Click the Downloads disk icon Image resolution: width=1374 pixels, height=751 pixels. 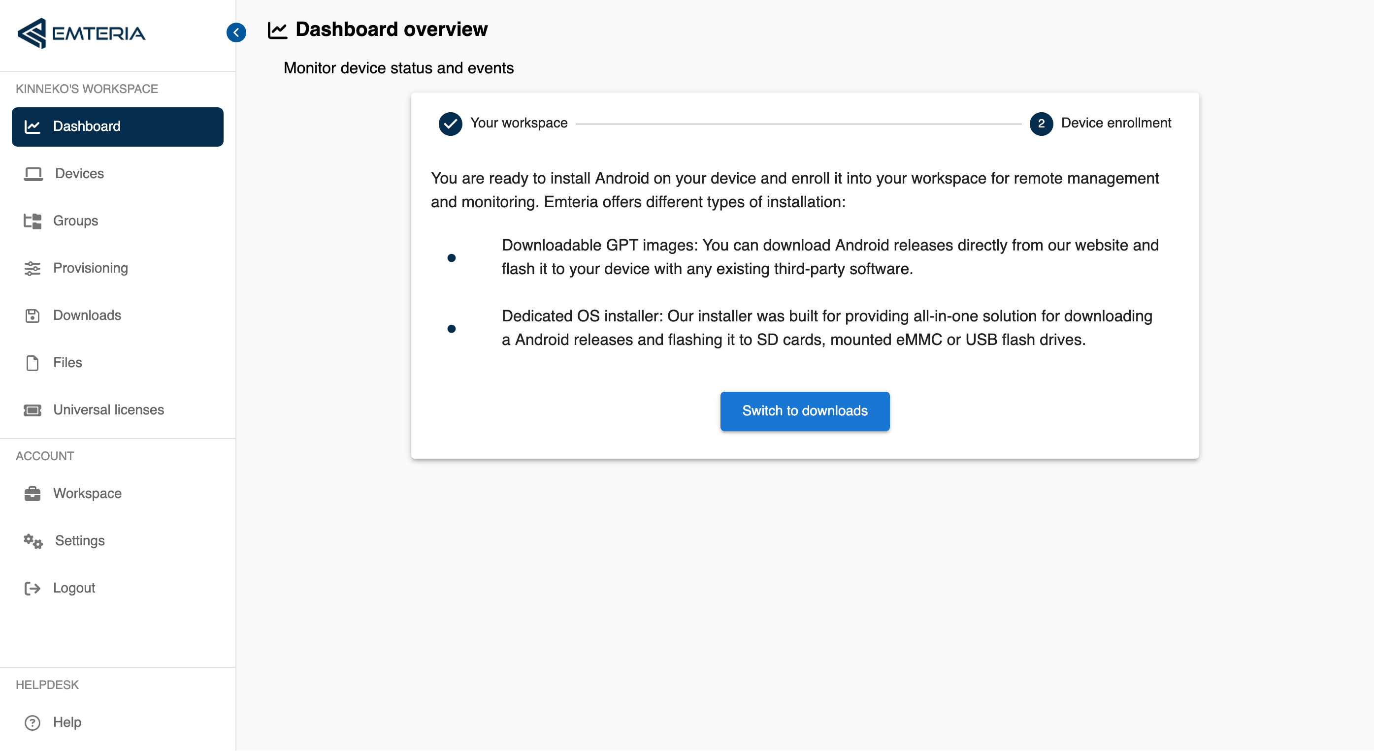tap(33, 315)
